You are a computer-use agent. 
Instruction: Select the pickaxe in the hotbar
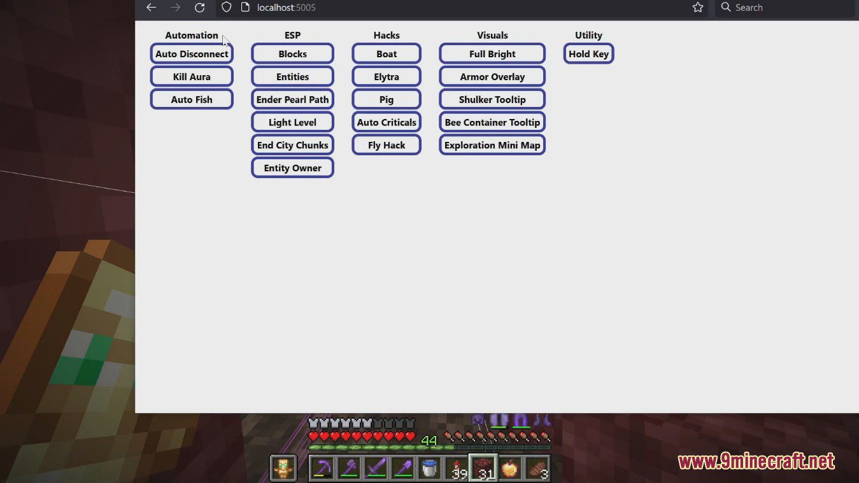(x=323, y=468)
